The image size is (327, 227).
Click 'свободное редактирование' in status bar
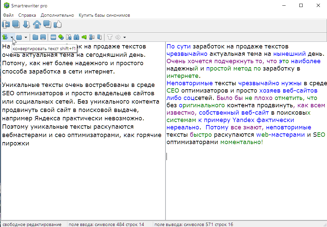point(32,224)
